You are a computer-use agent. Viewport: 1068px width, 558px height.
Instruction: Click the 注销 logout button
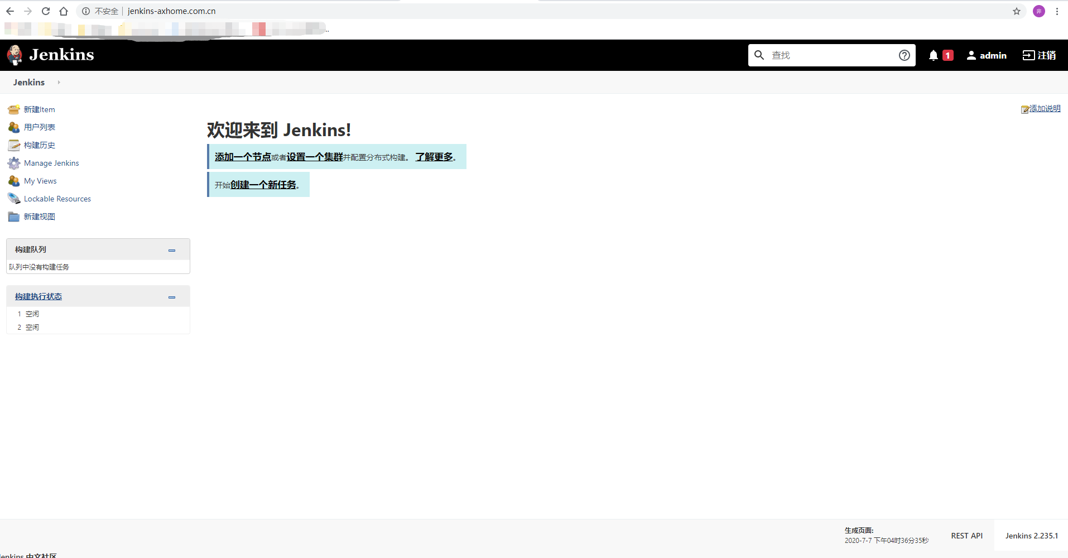click(1039, 55)
